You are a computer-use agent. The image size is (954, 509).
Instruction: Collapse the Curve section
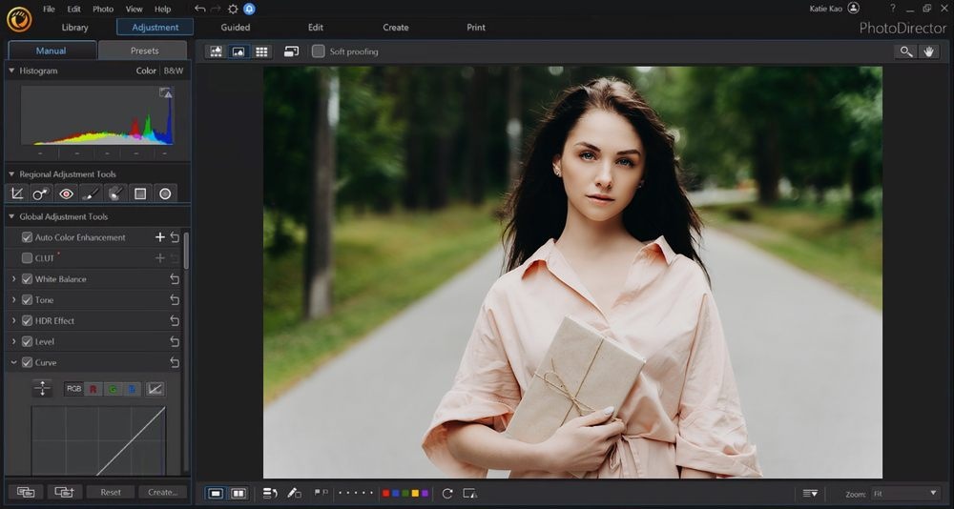pos(13,363)
